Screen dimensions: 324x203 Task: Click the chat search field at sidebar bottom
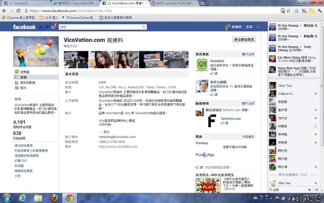(x=288, y=189)
